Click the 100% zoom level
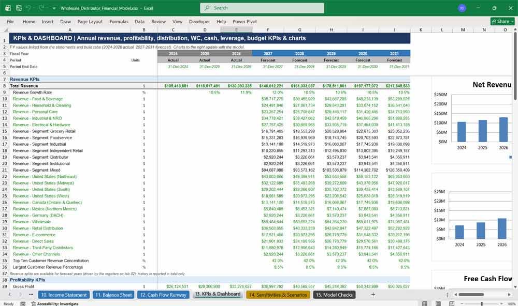 point(511,304)
